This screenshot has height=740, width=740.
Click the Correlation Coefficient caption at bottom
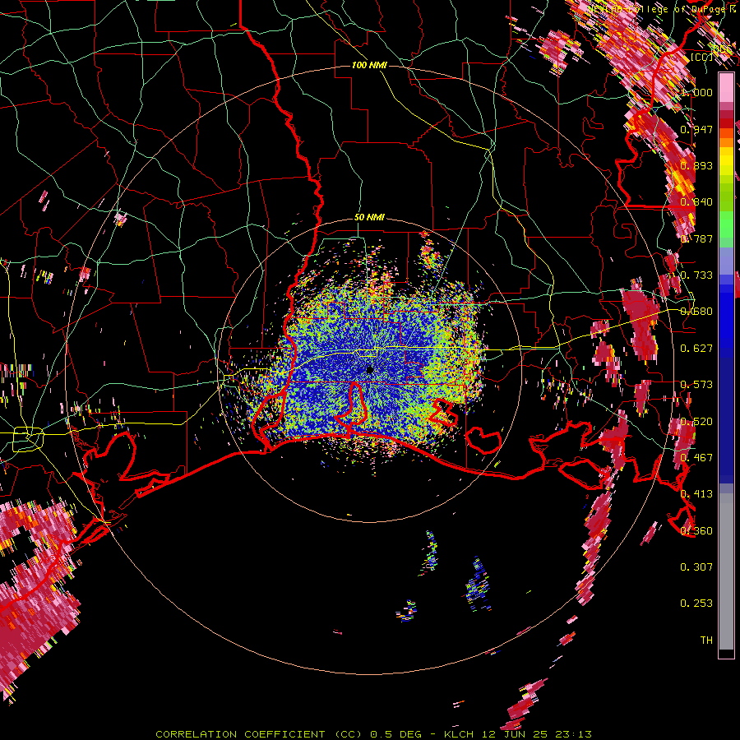(x=373, y=734)
